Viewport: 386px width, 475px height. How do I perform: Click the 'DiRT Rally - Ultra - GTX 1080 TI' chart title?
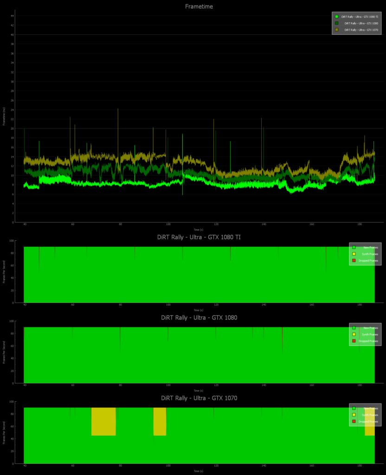(x=199, y=237)
